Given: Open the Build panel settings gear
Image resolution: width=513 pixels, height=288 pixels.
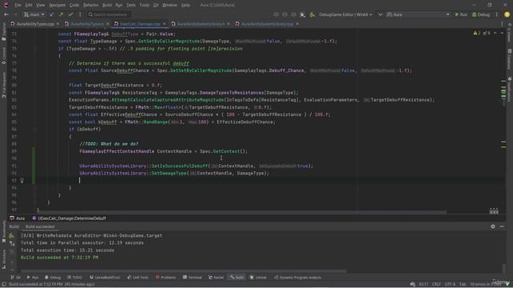Looking at the screenshot, I should click(x=493, y=226).
